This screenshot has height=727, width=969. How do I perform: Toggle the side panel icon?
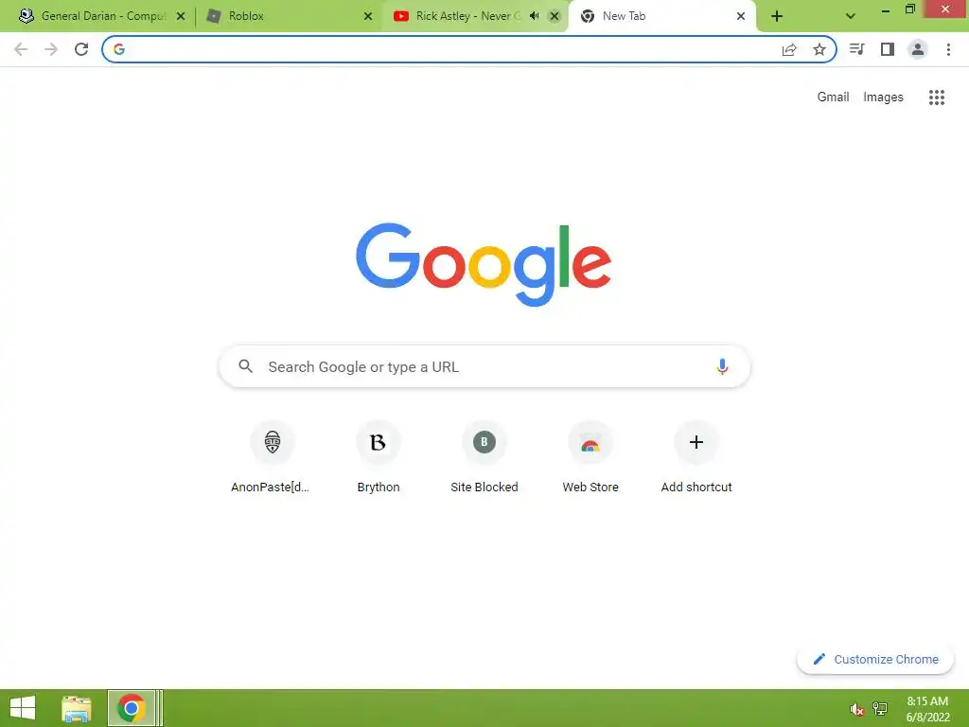(x=888, y=49)
